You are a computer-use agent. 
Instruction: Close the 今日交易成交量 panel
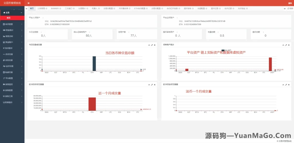coord(155,45)
